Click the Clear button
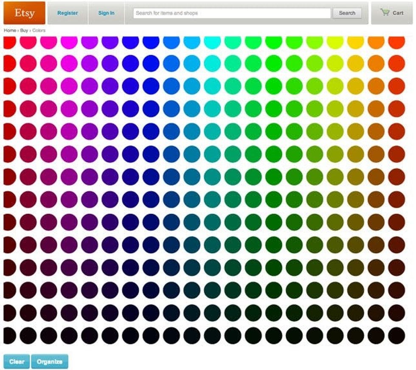The height and width of the screenshot is (370, 416). (17, 362)
